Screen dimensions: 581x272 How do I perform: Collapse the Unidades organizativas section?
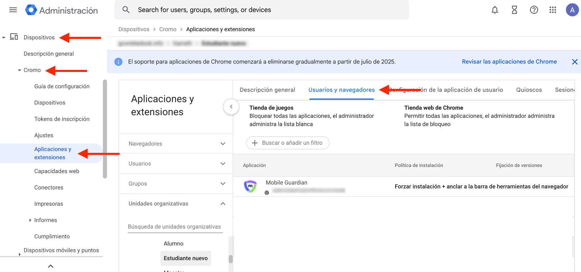coord(223,204)
